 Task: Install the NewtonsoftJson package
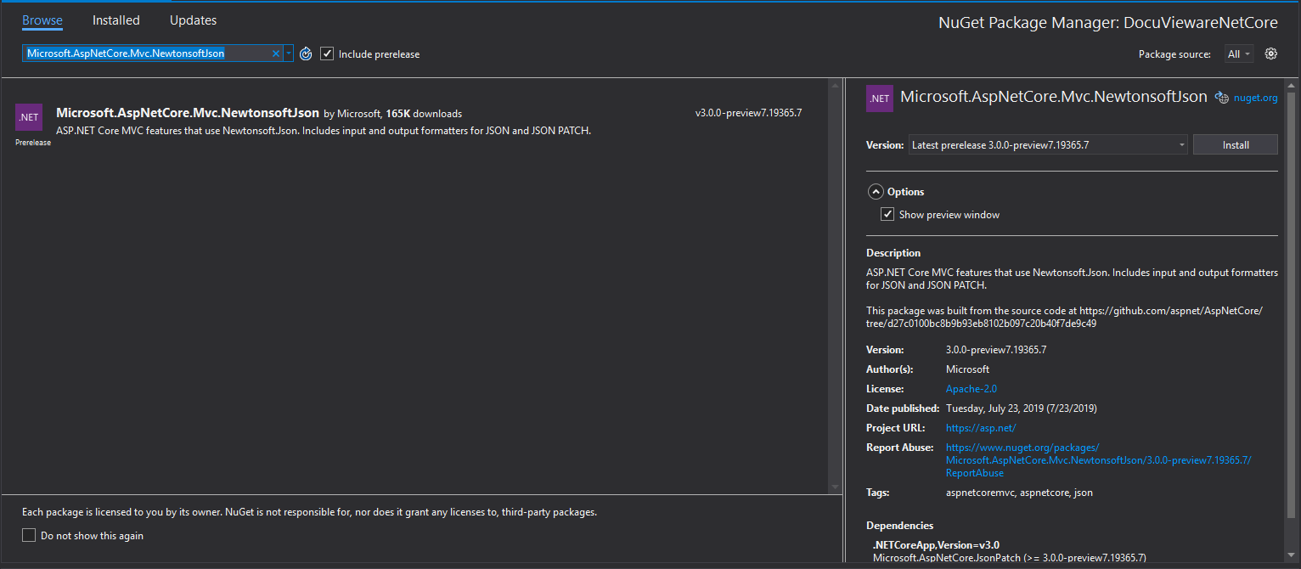(x=1235, y=144)
